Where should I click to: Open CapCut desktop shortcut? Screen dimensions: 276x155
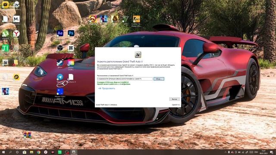[71, 48]
